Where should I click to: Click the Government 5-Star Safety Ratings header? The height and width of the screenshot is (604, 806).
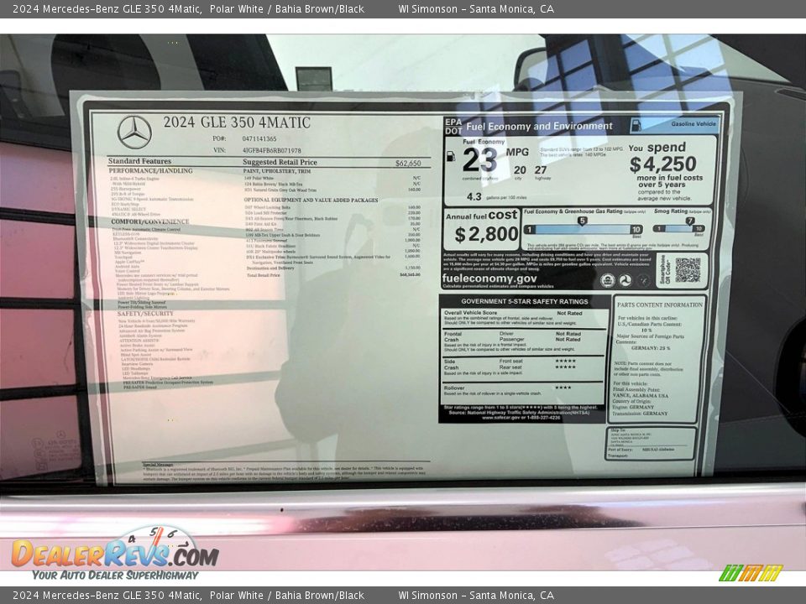point(524,301)
